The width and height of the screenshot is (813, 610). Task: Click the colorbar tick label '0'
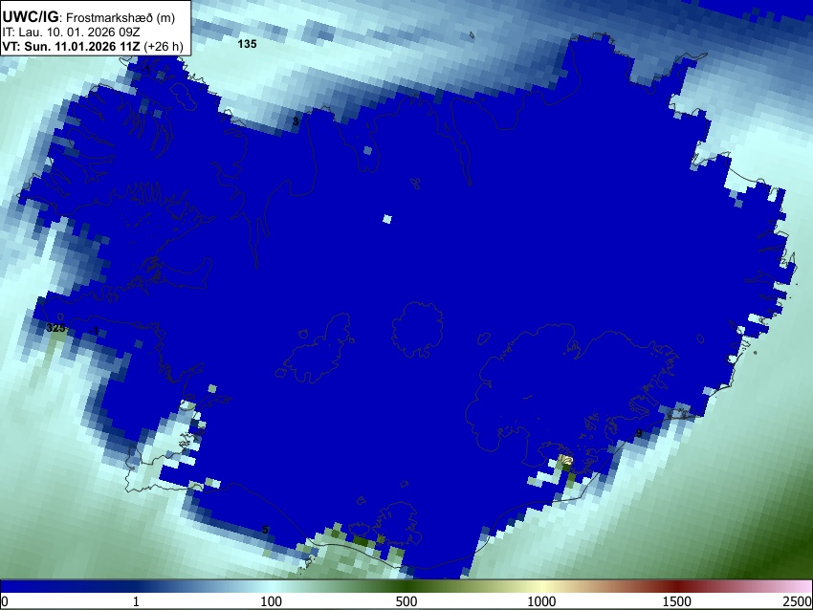5,601
